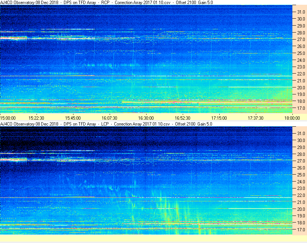
Task: Click the 15:22:30 time axis label
Action: click(x=37, y=118)
